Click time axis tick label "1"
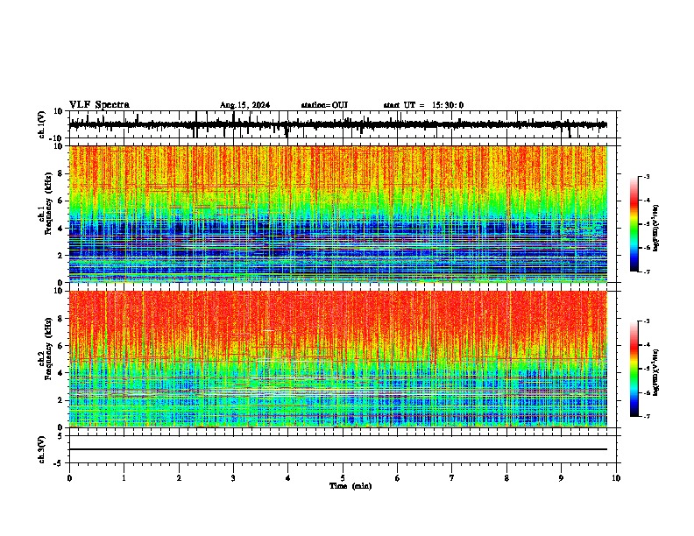 (124, 478)
